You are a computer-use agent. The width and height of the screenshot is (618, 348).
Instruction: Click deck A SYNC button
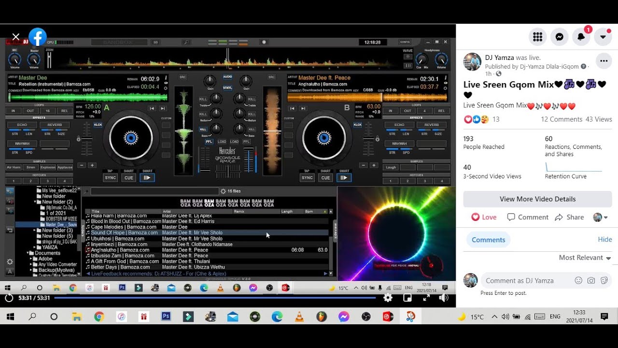coord(111,178)
